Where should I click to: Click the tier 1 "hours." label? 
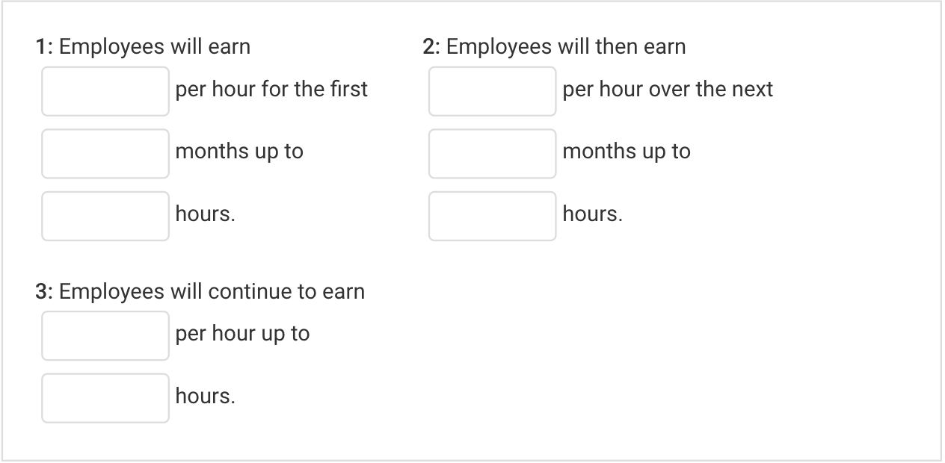point(206,214)
